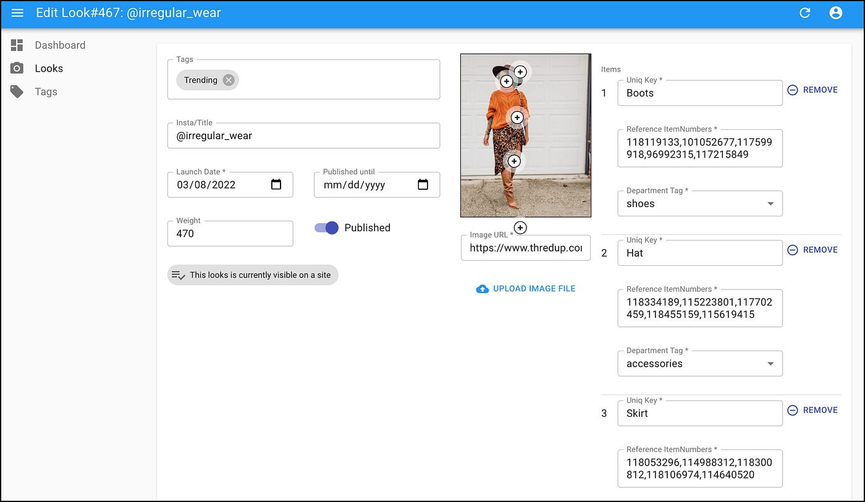Click the Published until date field
This screenshot has height=502, width=865.
click(x=377, y=184)
